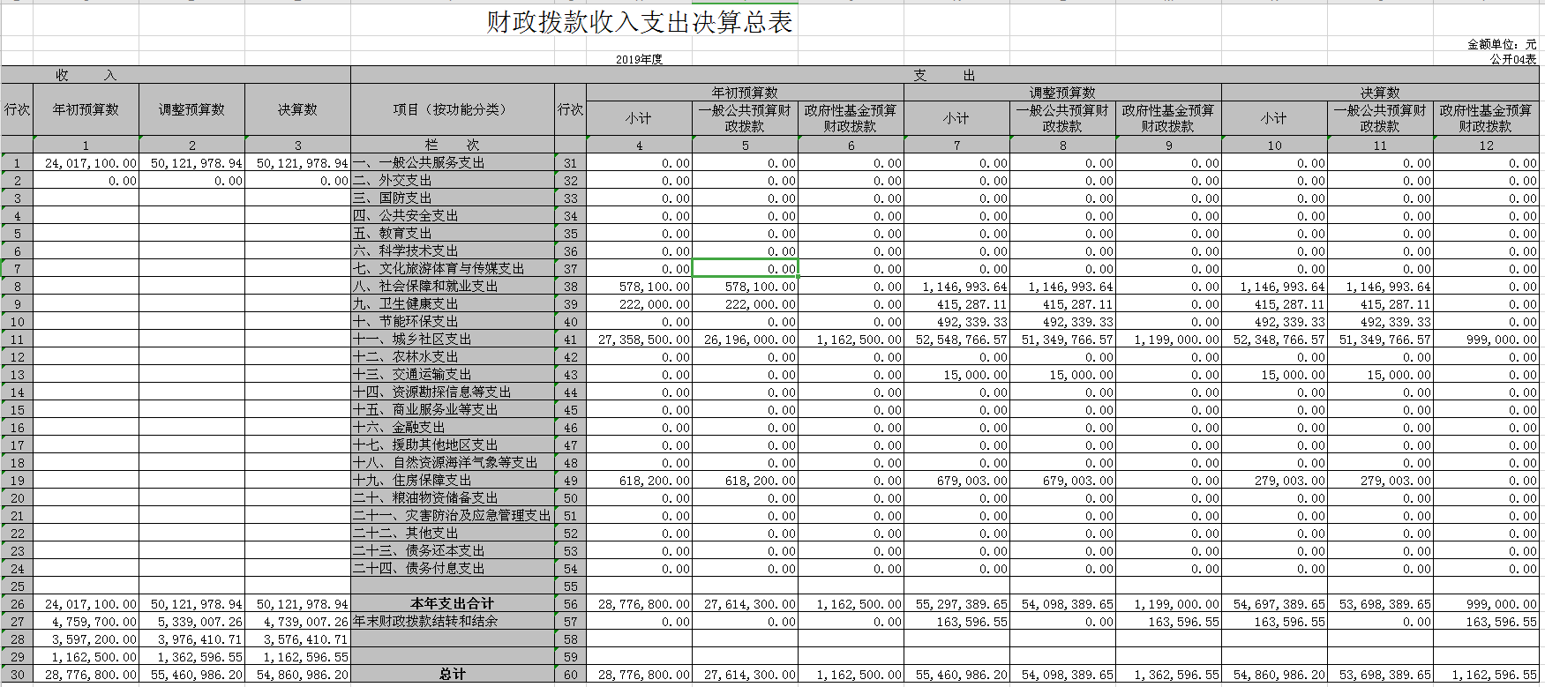Viewport: 1545px width, 687px height.
Task: Select the 2019年度 cell
Action: pos(639,59)
